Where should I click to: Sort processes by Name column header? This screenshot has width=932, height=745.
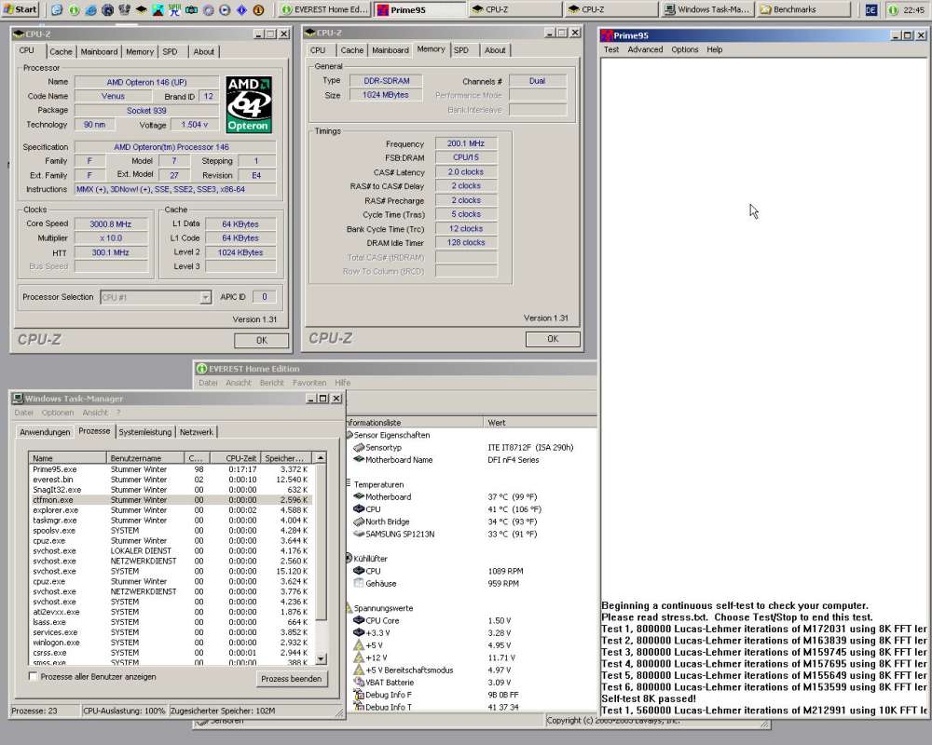point(67,458)
